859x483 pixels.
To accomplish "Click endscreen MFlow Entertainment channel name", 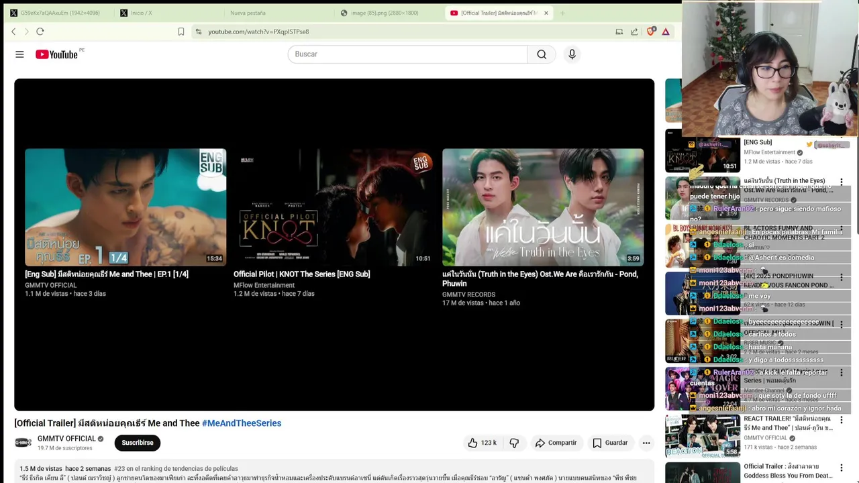I will pyautogui.click(x=264, y=285).
